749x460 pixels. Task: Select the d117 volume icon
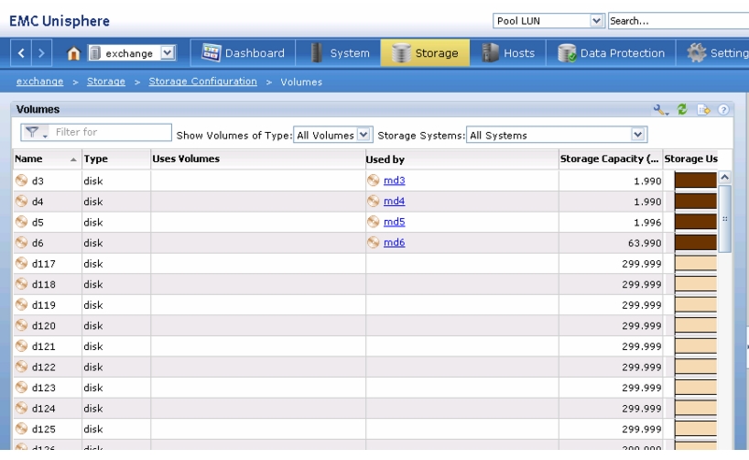point(21,263)
